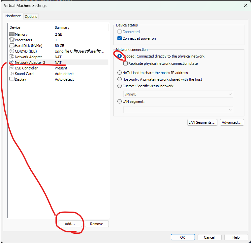The width and height of the screenshot is (251, 243).
Task: Click the first Network Adapter icon
Action: point(12,57)
